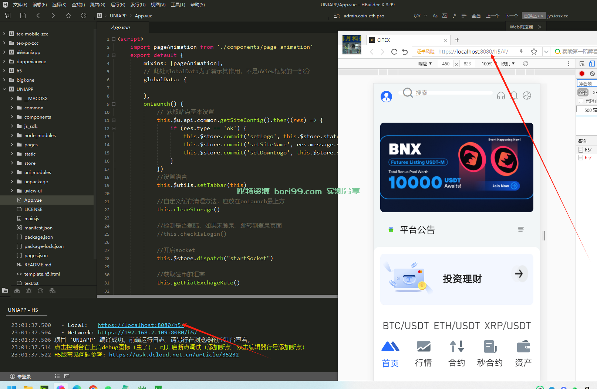The image size is (597, 389).
Task: Open manifest.json in the project tree
Action: point(38,228)
